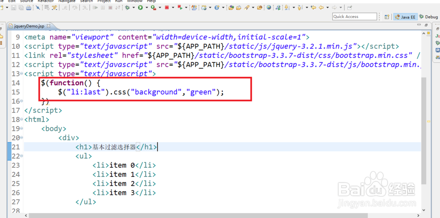Click the Open Type folder icon
This screenshot has width=440, height=218.
pyautogui.click(x=231, y=8)
